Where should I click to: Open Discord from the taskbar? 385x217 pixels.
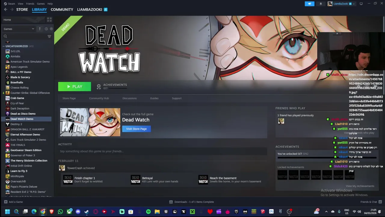[78, 212]
